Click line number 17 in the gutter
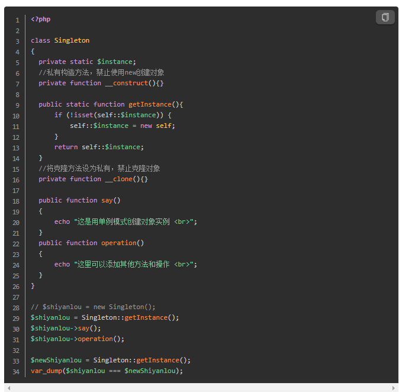 (x=16, y=191)
